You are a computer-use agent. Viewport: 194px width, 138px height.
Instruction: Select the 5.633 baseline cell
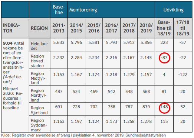59,42
